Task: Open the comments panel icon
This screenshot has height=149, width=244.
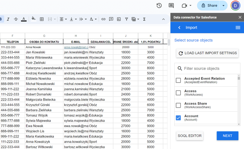Action: pos(171,5)
